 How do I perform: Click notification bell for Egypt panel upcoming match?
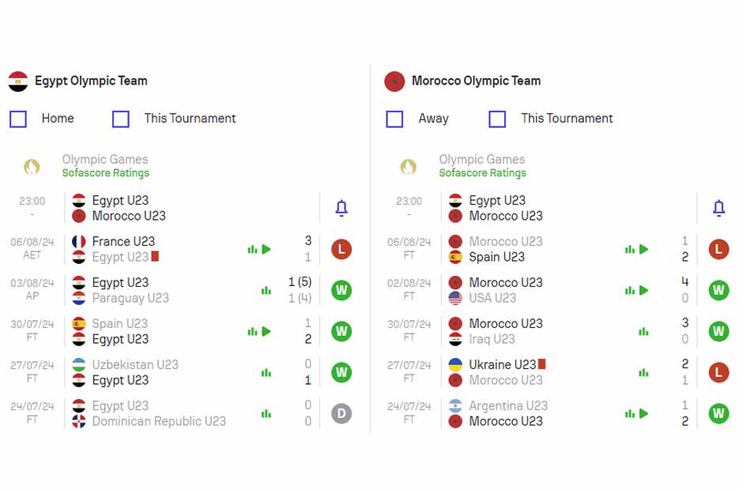(341, 208)
